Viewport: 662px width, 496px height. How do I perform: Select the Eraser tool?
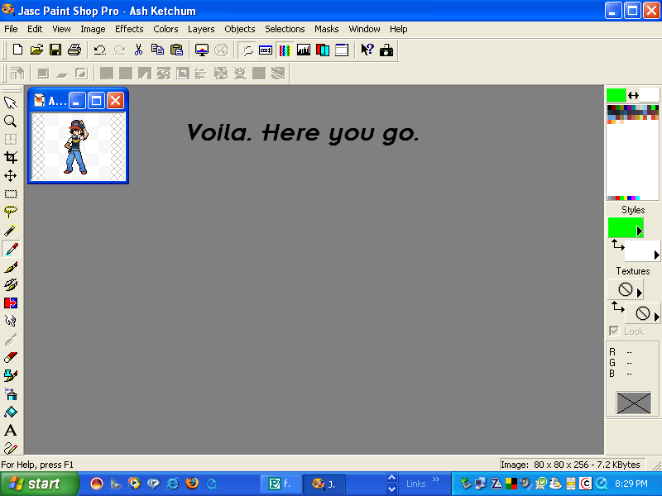(11, 358)
